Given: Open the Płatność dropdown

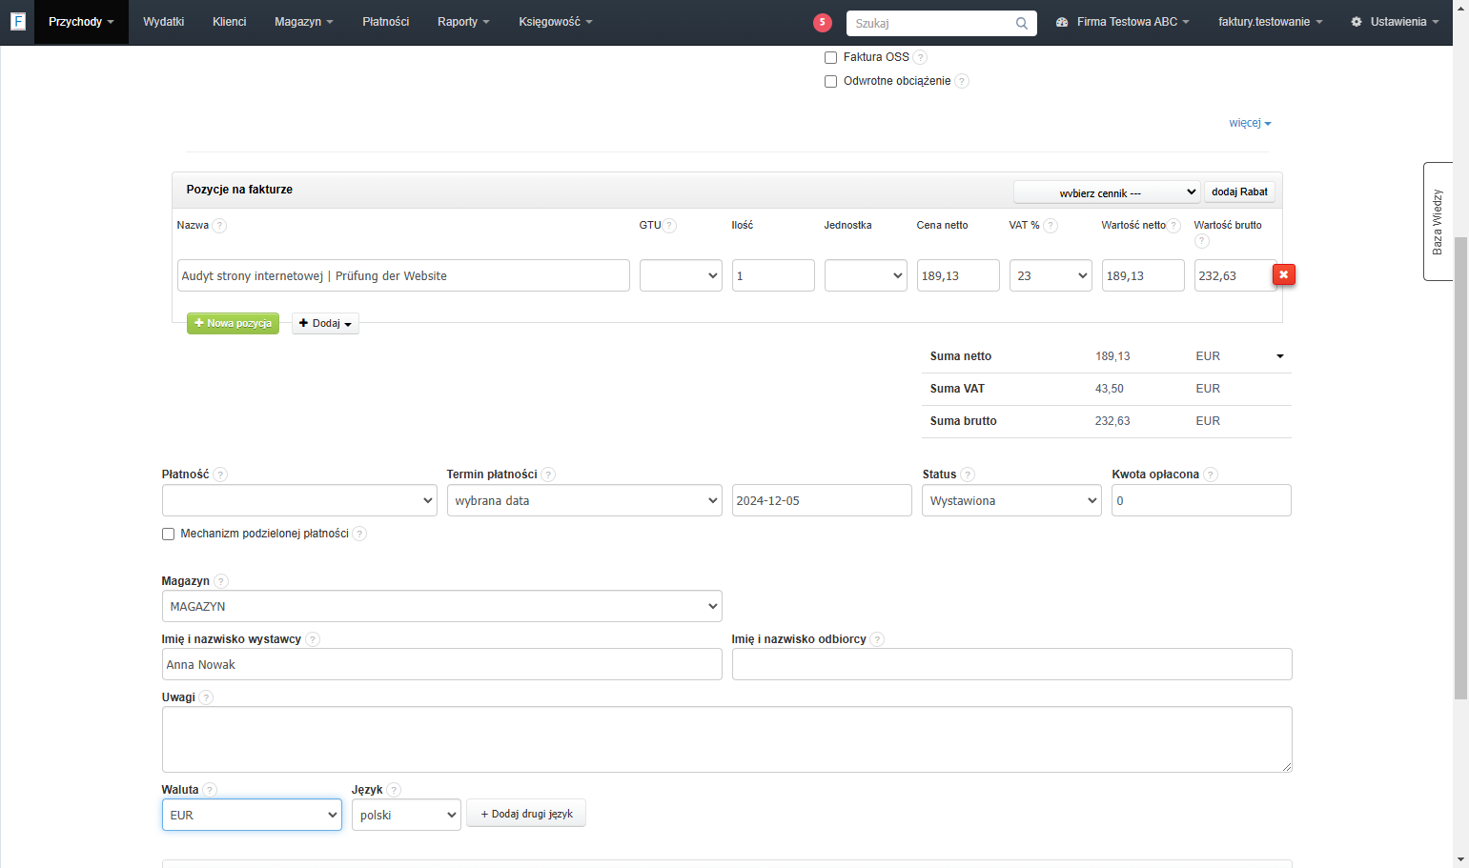Looking at the screenshot, I should [x=299, y=500].
